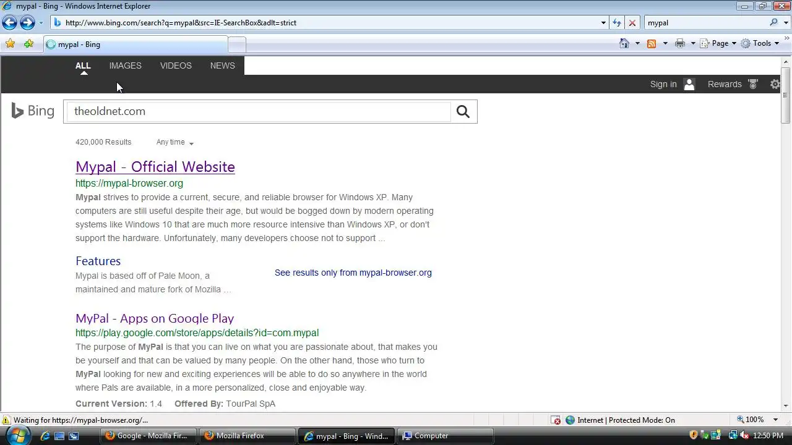Open 'Mypal - Official Website' result
Image resolution: width=792 pixels, height=445 pixels.
[155, 167]
